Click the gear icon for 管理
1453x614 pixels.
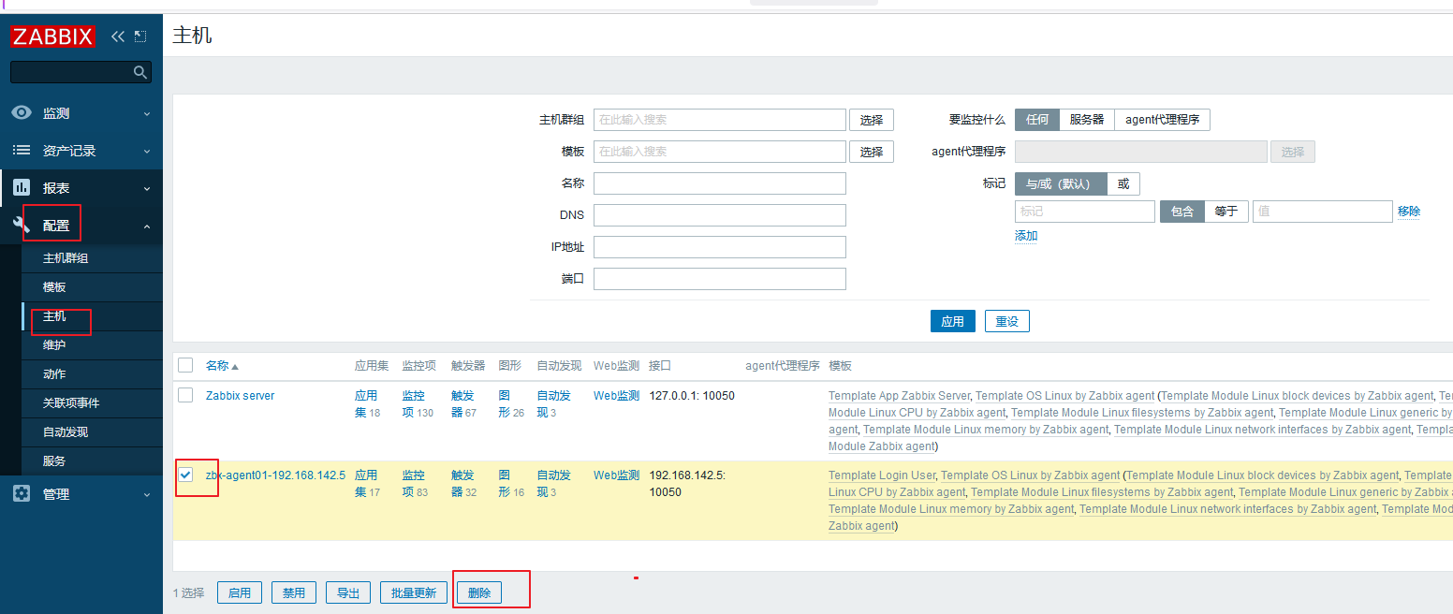pyautogui.click(x=22, y=493)
